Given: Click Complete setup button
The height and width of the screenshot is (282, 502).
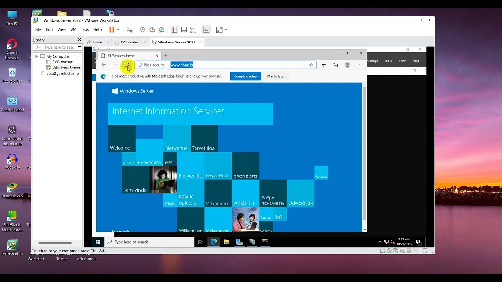Looking at the screenshot, I should click(246, 76).
